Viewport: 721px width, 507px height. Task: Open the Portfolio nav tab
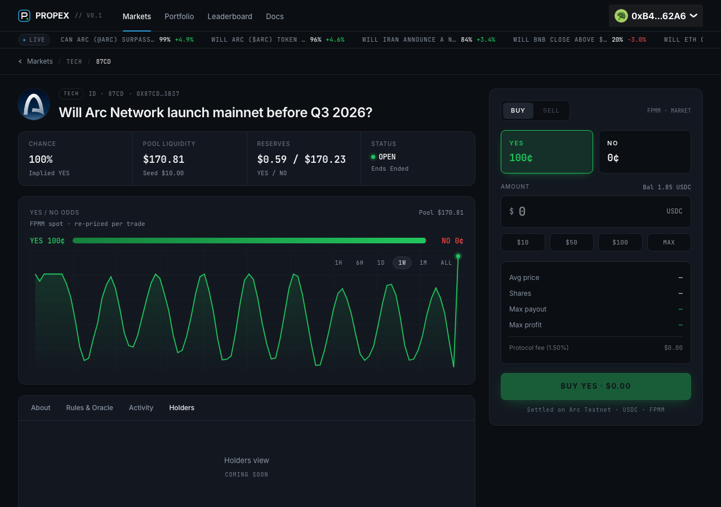(x=179, y=16)
